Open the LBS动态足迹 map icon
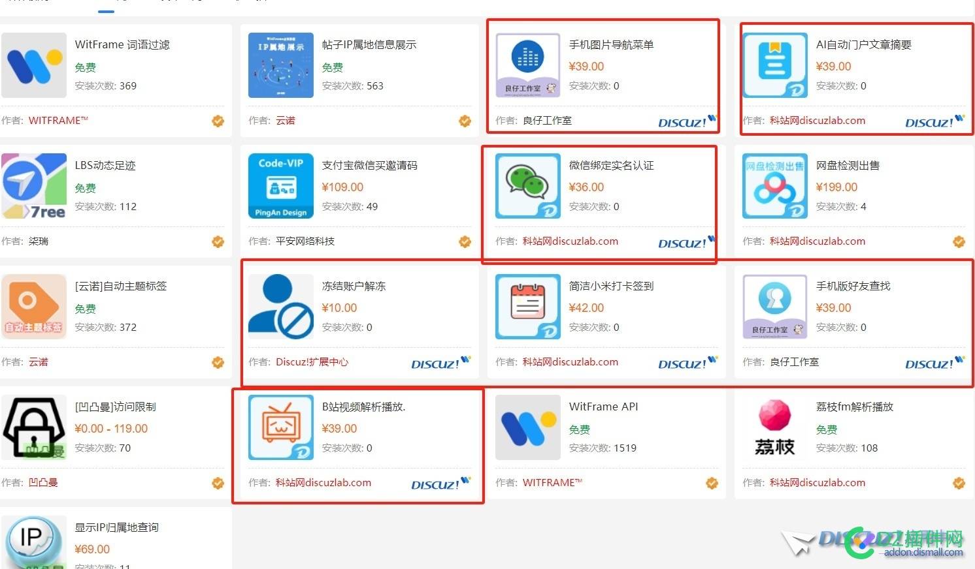 click(x=34, y=186)
